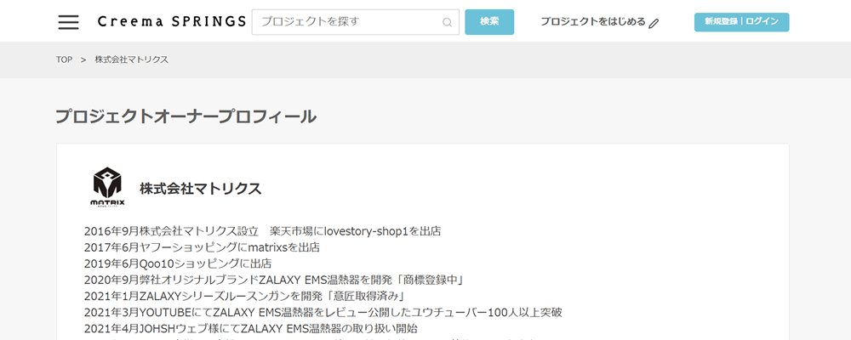
Task: Click the 株式会社マトリクス profile name
Action: click(x=200, y=189)
